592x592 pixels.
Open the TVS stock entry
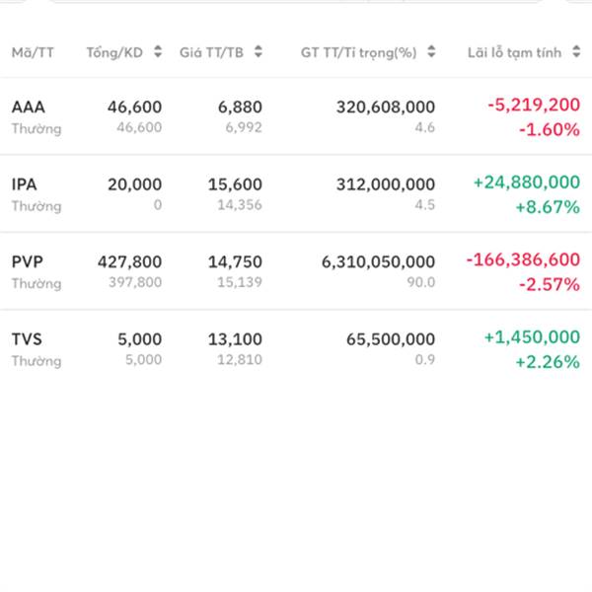click(27, 338)
